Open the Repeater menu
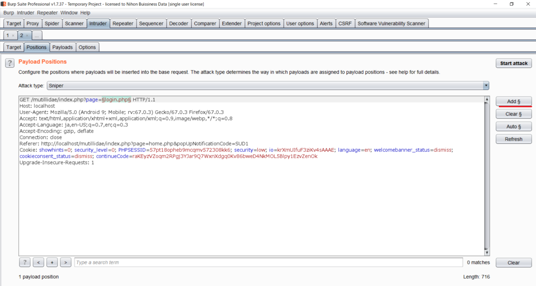This screenshot has width=536, height=286. click(x=47, y=13)
